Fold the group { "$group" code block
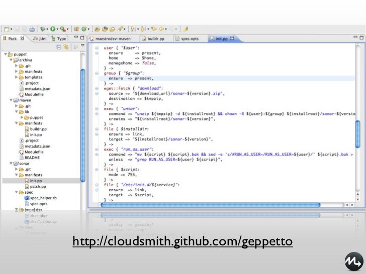The height and width of the screenshot is (274, 366). (97, 73)
